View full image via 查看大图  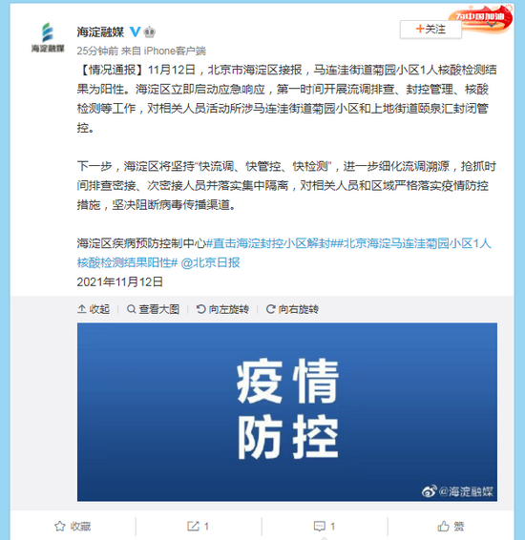coord(153,309)
